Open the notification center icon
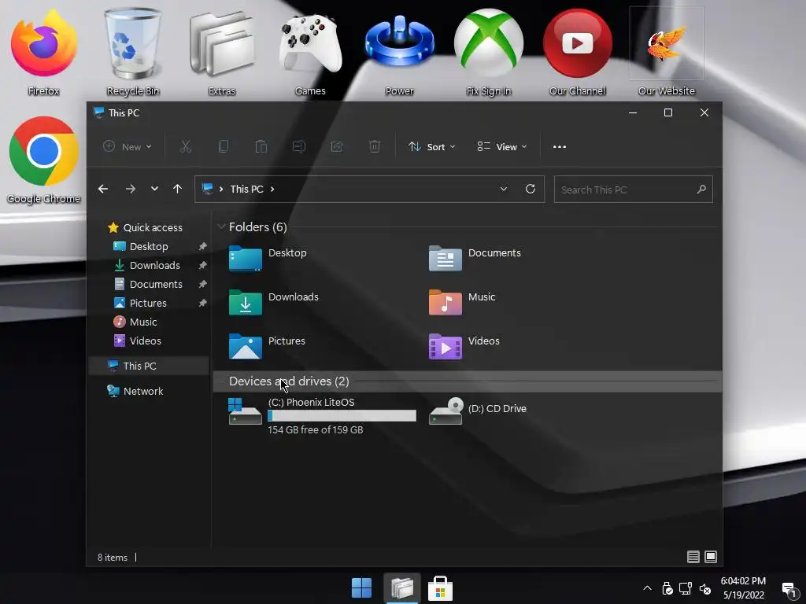The width and height of the screenshot is (806, 604). (x=789, y=588)
